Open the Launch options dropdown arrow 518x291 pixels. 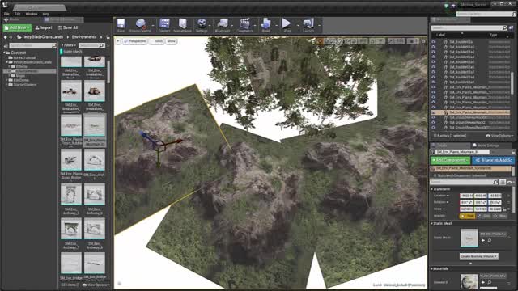[320, 25]
